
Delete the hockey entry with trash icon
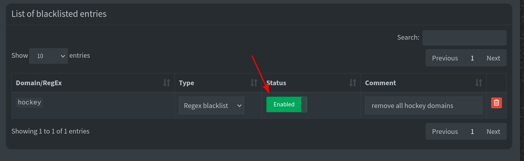496,103
